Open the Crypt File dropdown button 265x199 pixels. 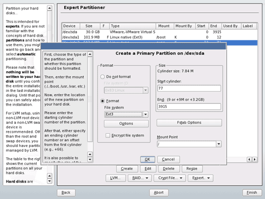[x=170, y=178]
